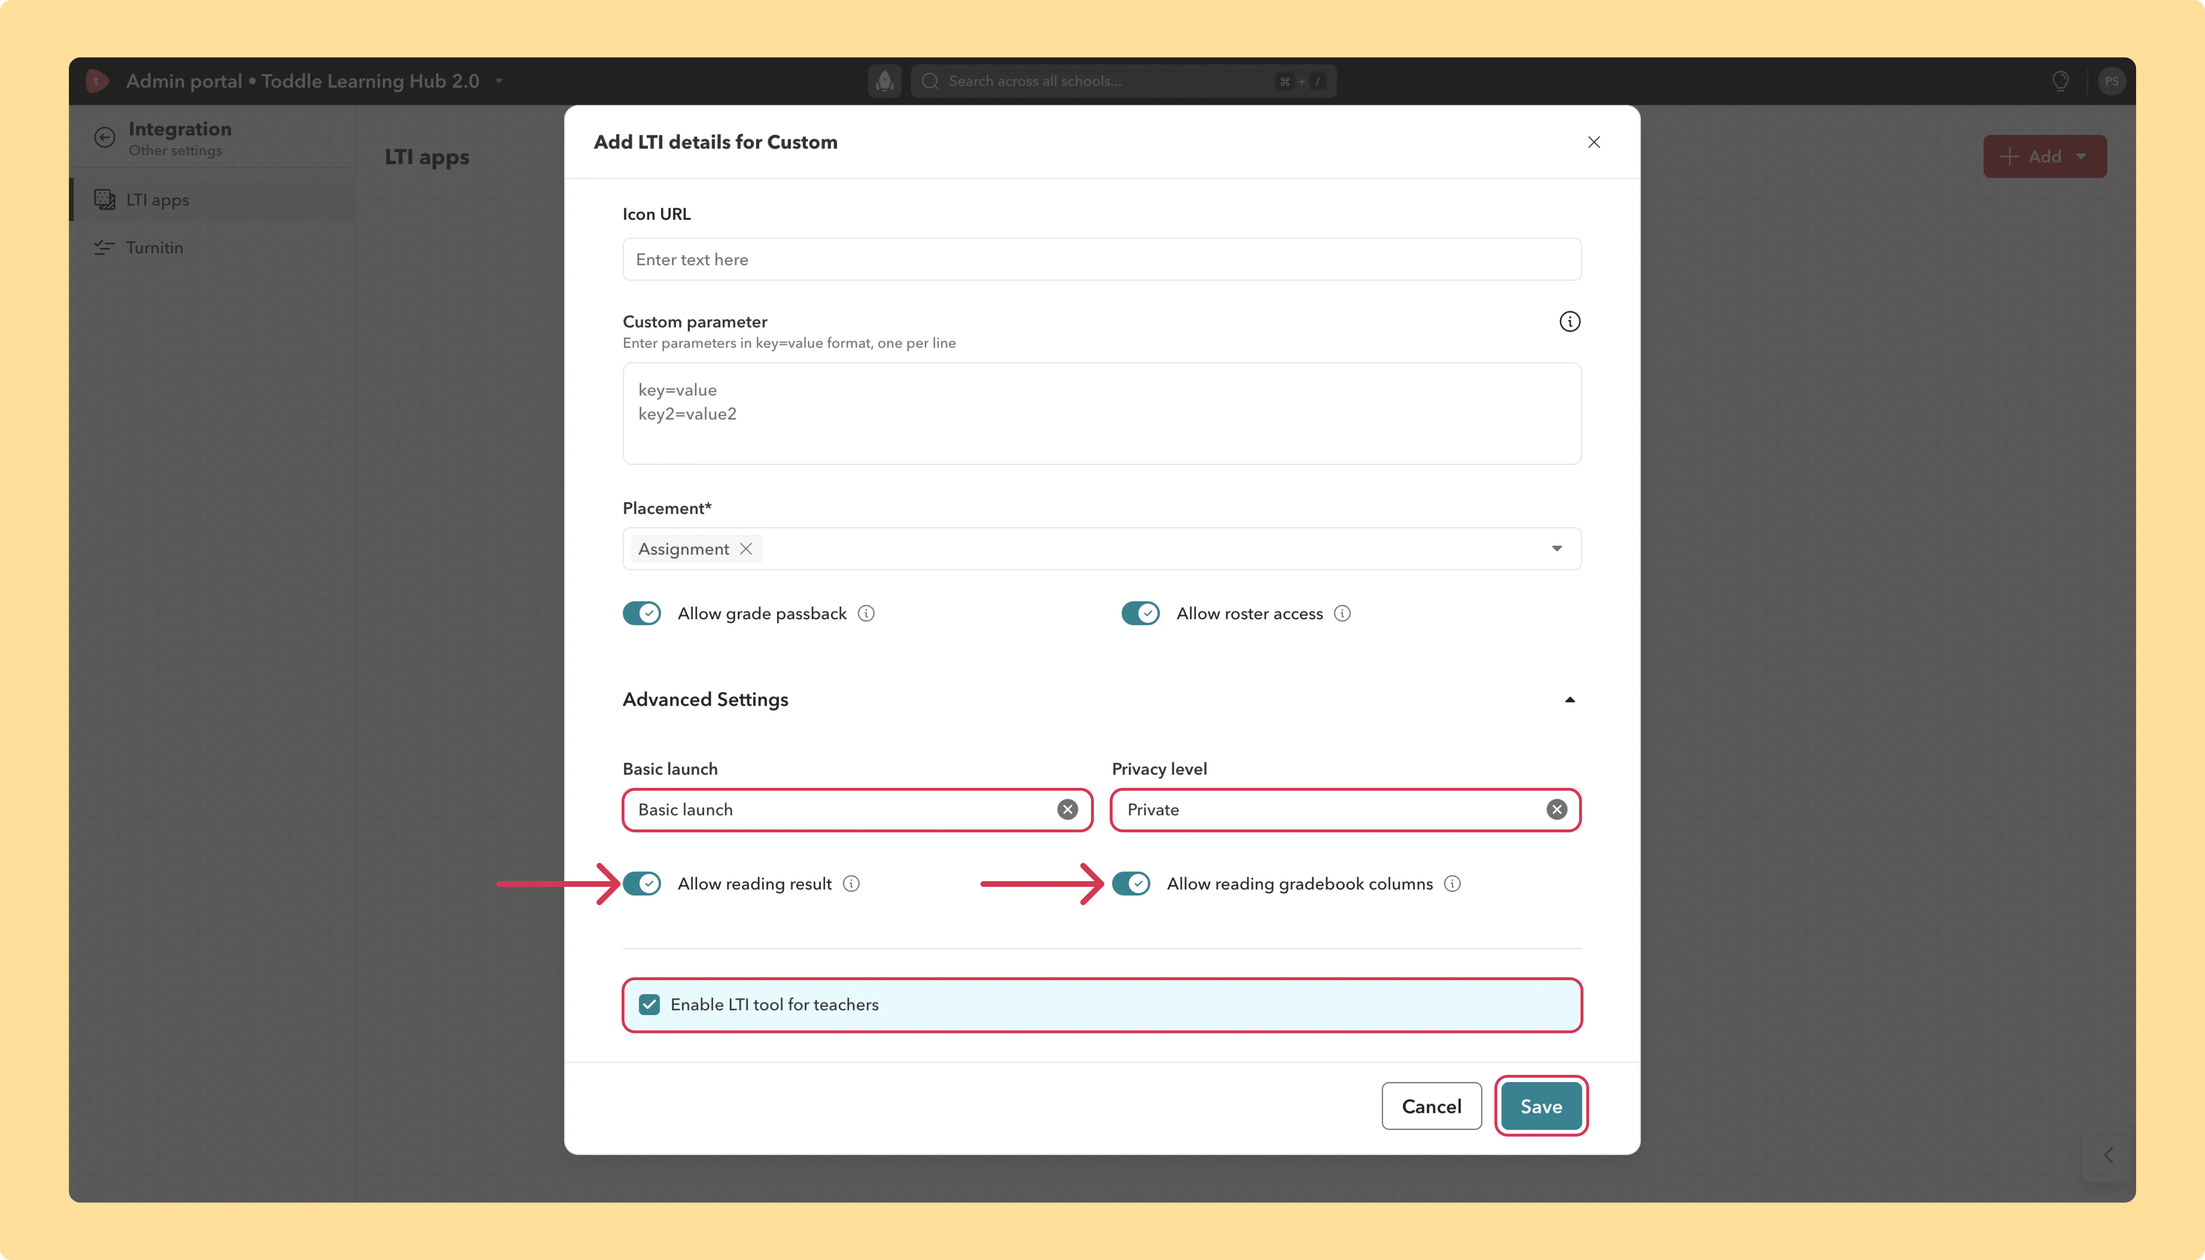This screenshot has width=2205, height=1260.
Task: Click the 'Other settings' subtitle
Action: pos(175,151)
